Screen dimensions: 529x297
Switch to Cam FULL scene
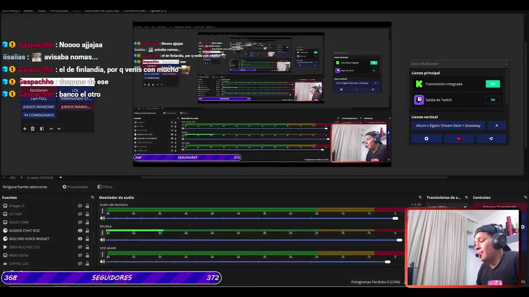pos(38,99)
